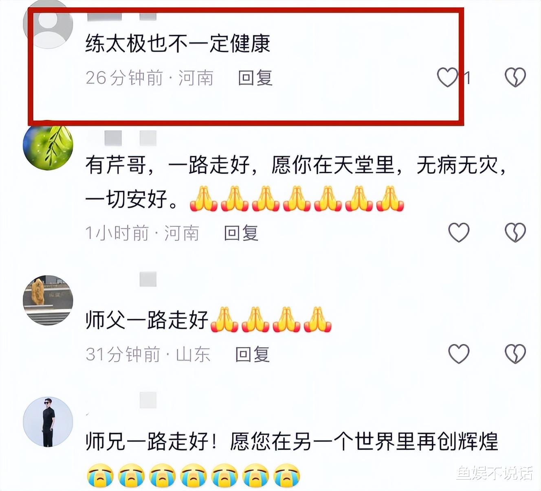This screenshot has width=541, height=491.
Task: Open the stone statue avatar profile
Action: pos(48,300)
